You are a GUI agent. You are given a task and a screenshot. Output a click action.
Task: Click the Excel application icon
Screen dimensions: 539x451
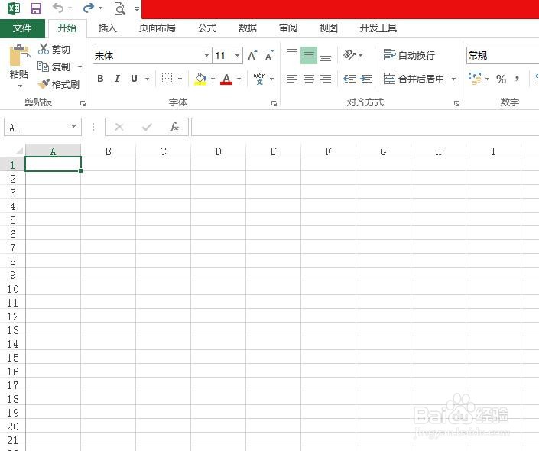click(x=14, y=8)
